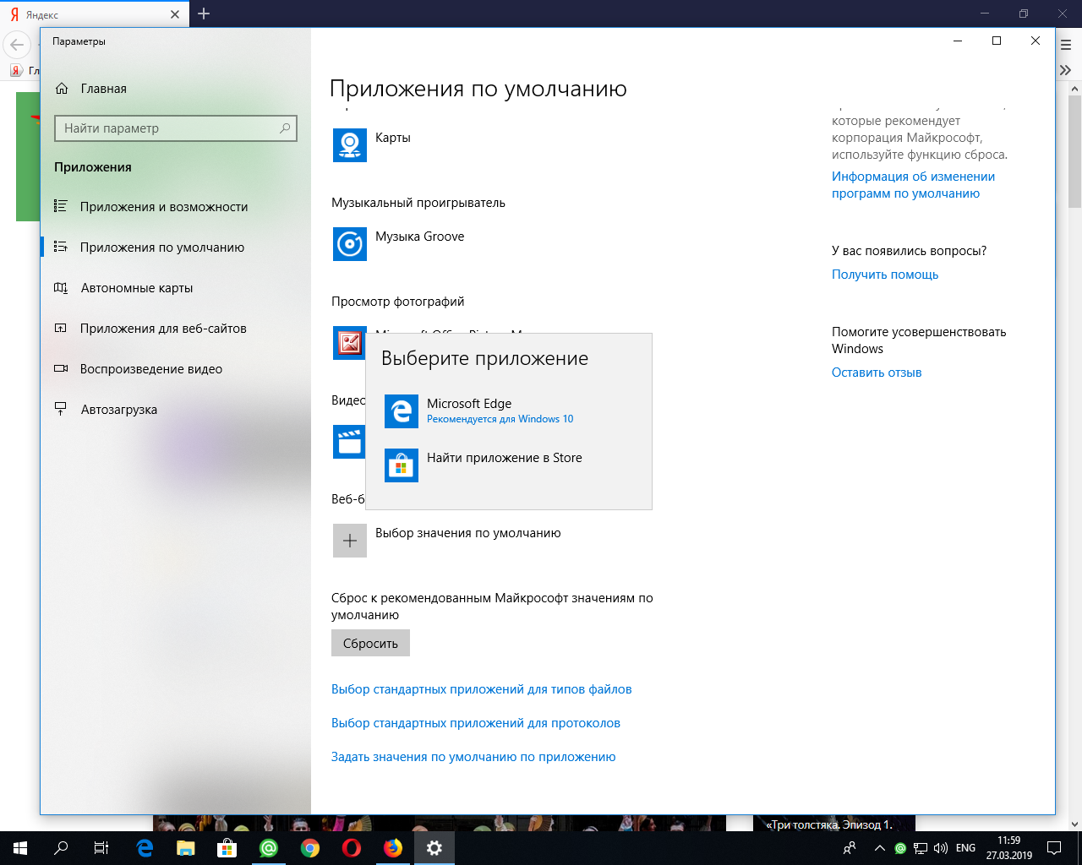Open Microsoft Edge from the taskbar
Screen dimensions: 1082x865
click(145, 848)
